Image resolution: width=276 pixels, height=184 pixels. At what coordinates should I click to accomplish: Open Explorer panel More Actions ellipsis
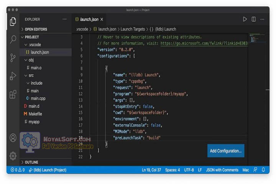tap(65, 19)
